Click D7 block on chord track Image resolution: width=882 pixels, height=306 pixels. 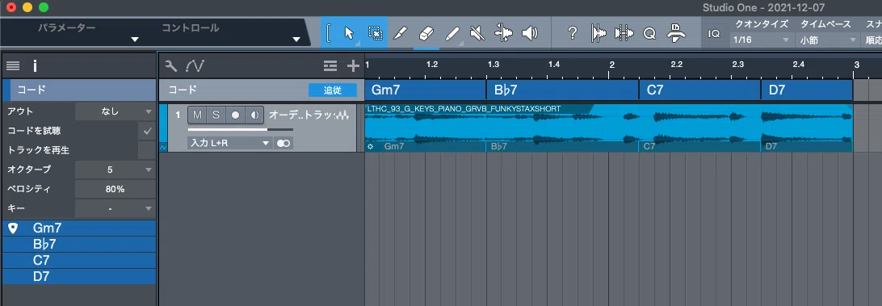(807, 90)
